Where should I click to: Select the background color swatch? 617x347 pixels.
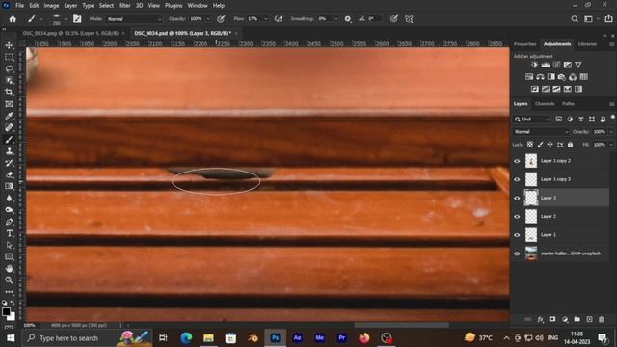[x=12, y=316]
